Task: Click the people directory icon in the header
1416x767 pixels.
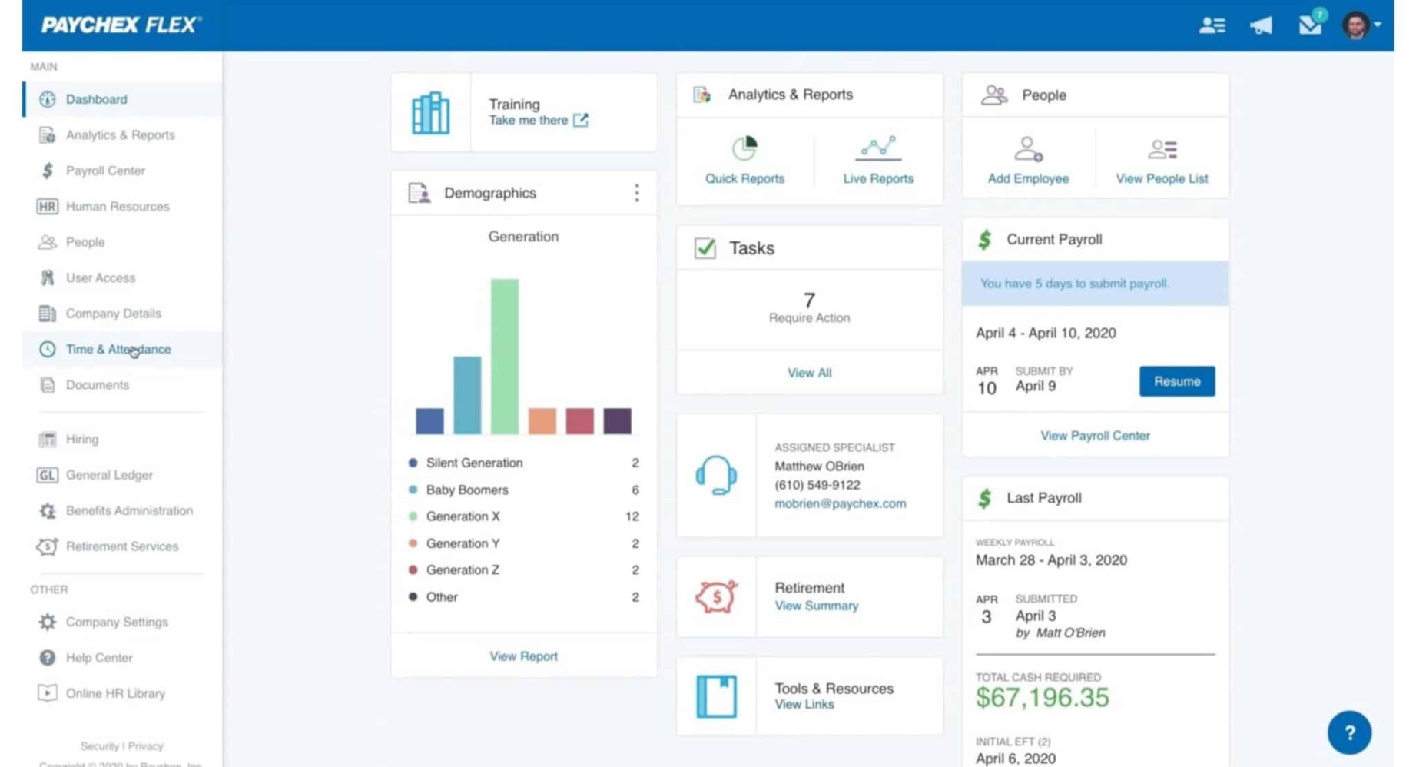Action: point(1212,25)
